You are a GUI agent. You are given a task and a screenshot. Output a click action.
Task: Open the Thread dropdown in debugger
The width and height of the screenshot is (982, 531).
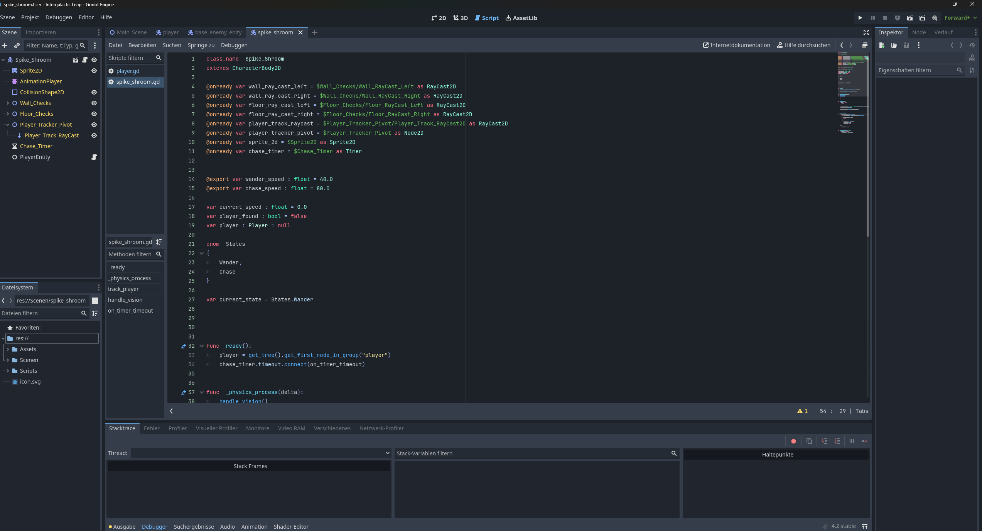[261, 453]
